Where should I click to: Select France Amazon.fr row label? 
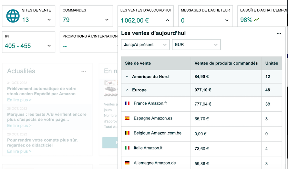click(150, 103)
